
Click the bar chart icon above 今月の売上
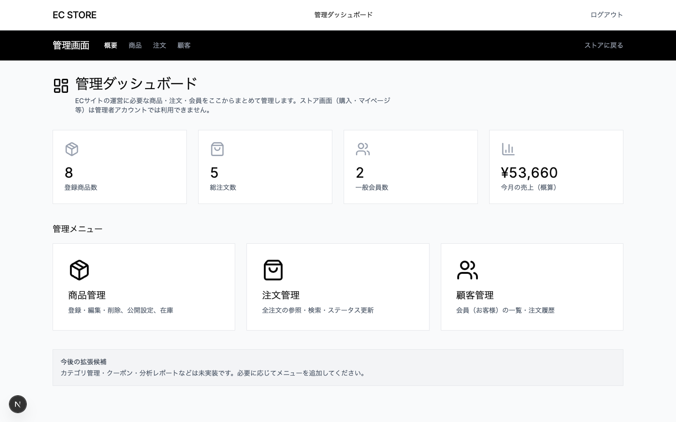508,149
